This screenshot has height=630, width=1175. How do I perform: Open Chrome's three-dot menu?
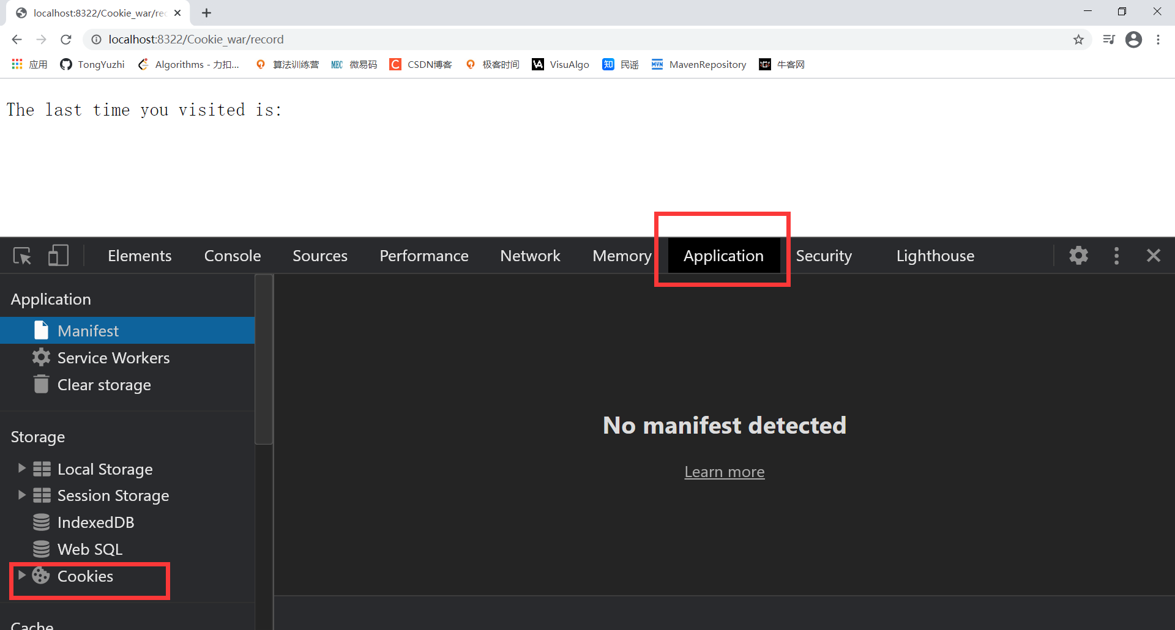1158,40
